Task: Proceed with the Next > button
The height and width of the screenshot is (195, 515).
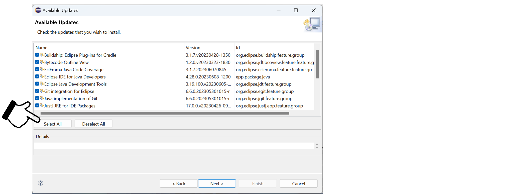Action: 217,184
